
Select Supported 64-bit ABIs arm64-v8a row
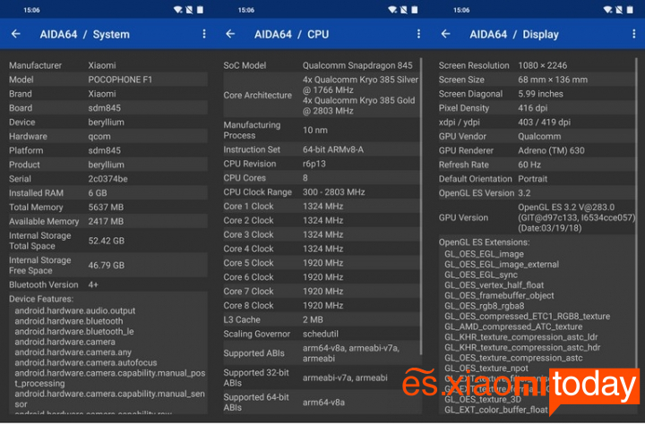322,403
